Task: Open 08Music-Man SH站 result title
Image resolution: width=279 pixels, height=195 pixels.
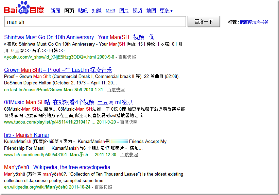Action: pyautogui.click(x=68, y=102)
